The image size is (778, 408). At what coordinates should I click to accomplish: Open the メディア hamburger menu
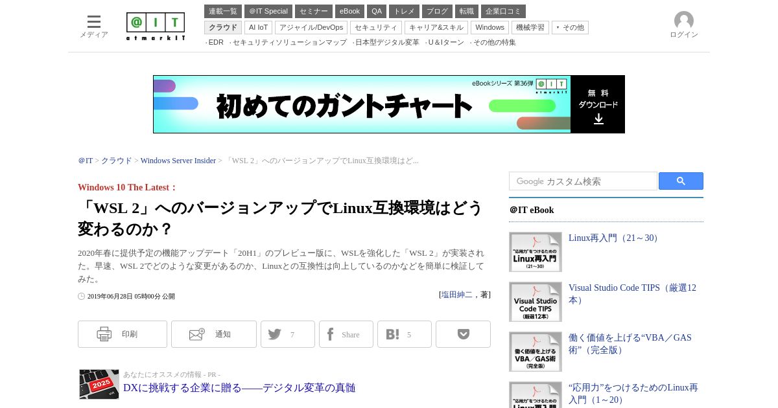coord(94,26)
